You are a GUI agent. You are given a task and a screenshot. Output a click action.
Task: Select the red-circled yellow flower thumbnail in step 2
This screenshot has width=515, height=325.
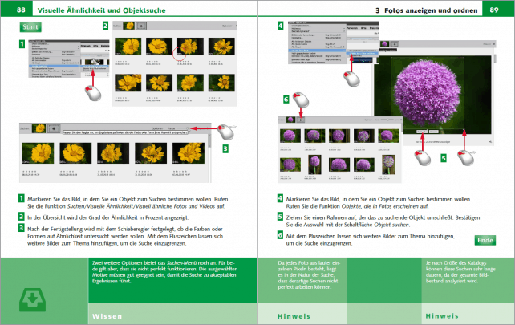point(190,46)
